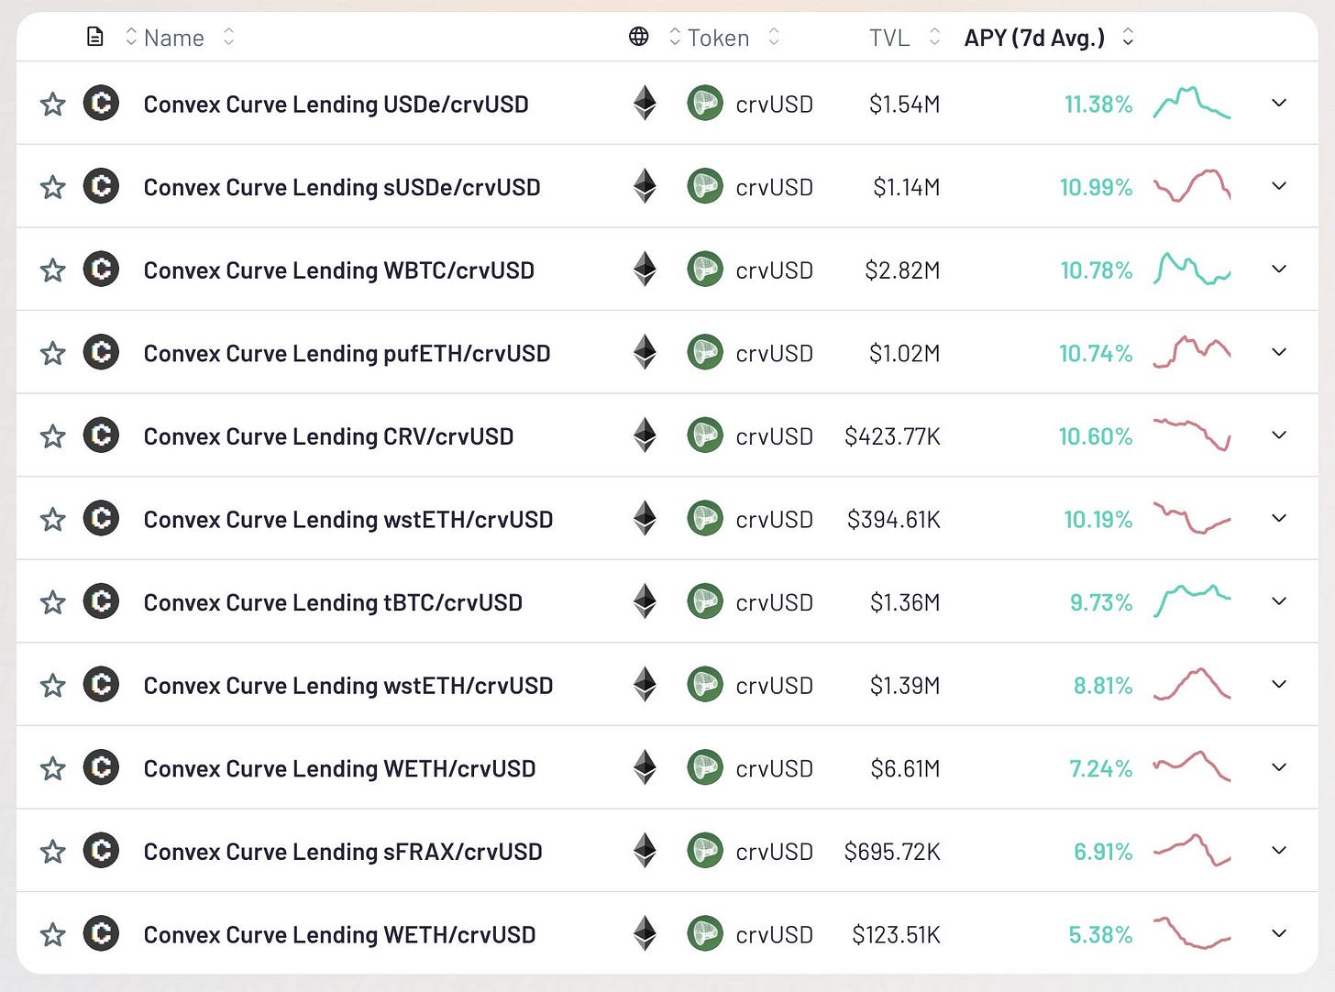Click the Ethereum icon in the sUSDe/crvUSD row
The width and height of the screenshot is (1335, 992).
[x=645, y=186]
